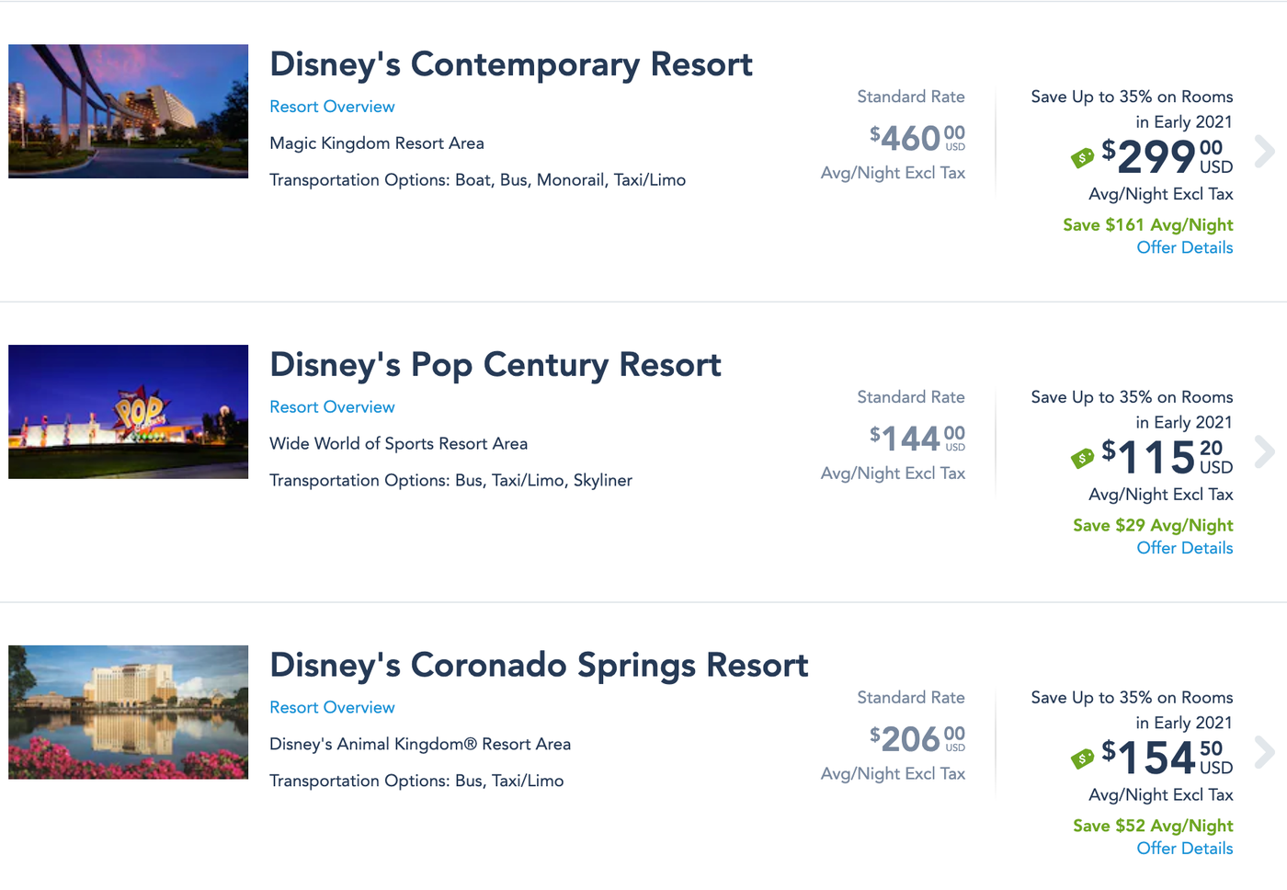View Offer Details for Contemporary Resort deal
Viewport: 1287px width, 890px height.
[1184, 247]
